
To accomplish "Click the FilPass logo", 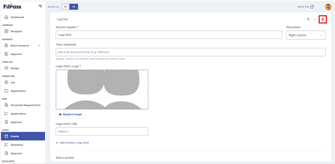I will 12,6.
